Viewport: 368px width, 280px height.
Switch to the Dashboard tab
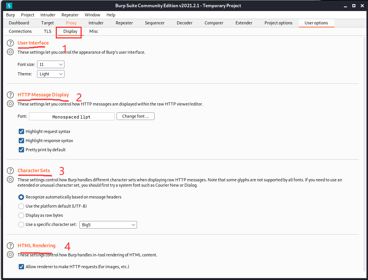(19, 23)
